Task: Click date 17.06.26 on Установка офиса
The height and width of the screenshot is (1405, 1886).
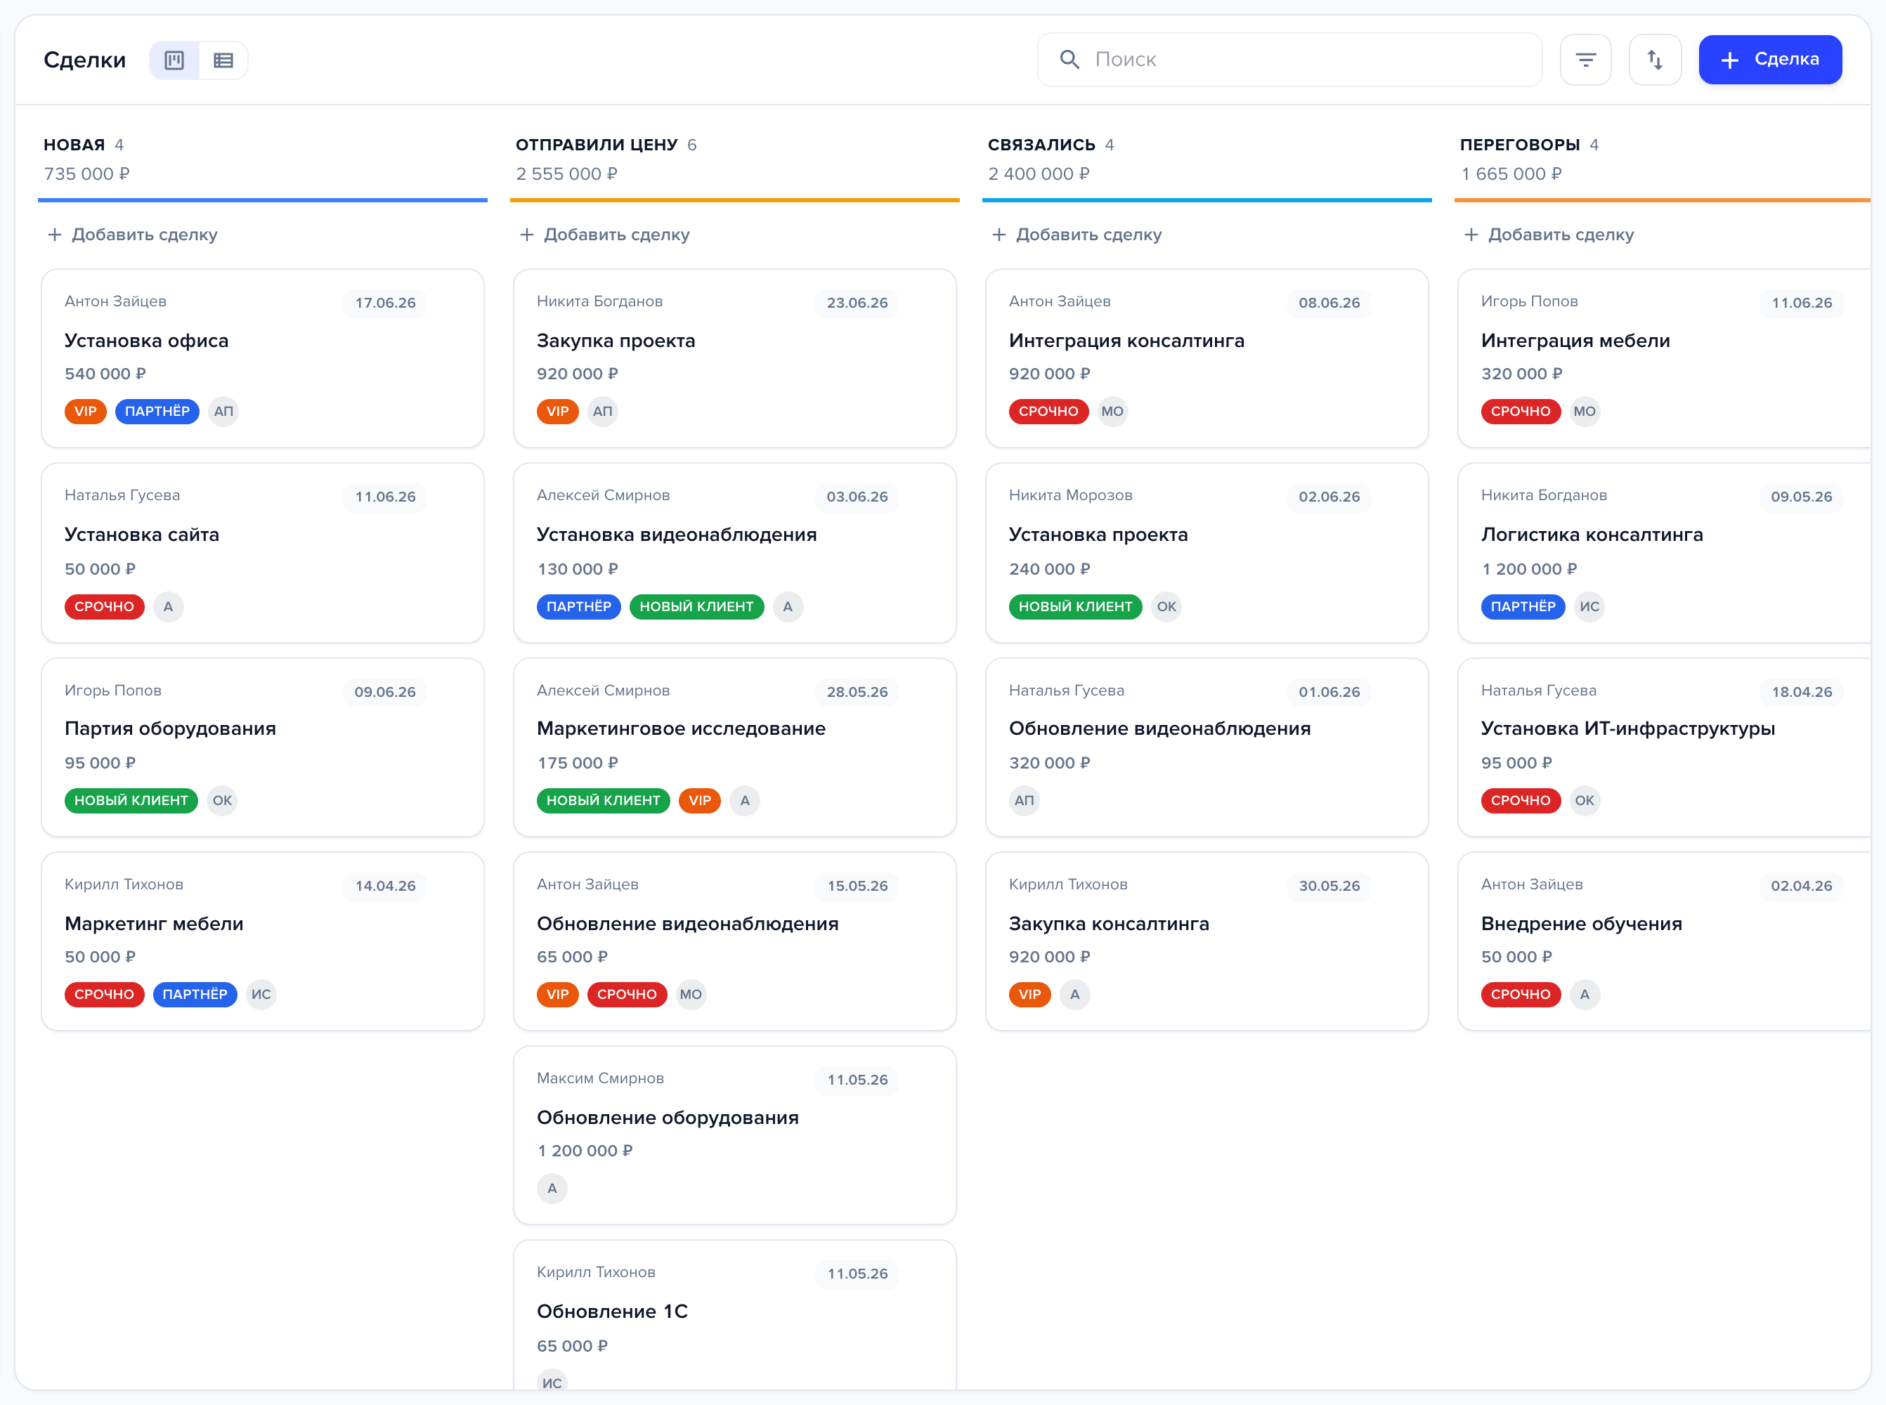Action: point(385,303)
